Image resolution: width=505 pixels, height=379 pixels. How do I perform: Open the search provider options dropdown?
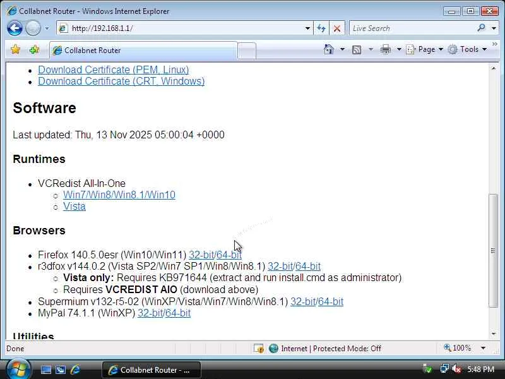(x=494, y=28)
